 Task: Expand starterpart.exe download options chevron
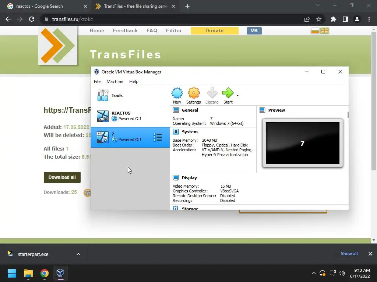78,254
